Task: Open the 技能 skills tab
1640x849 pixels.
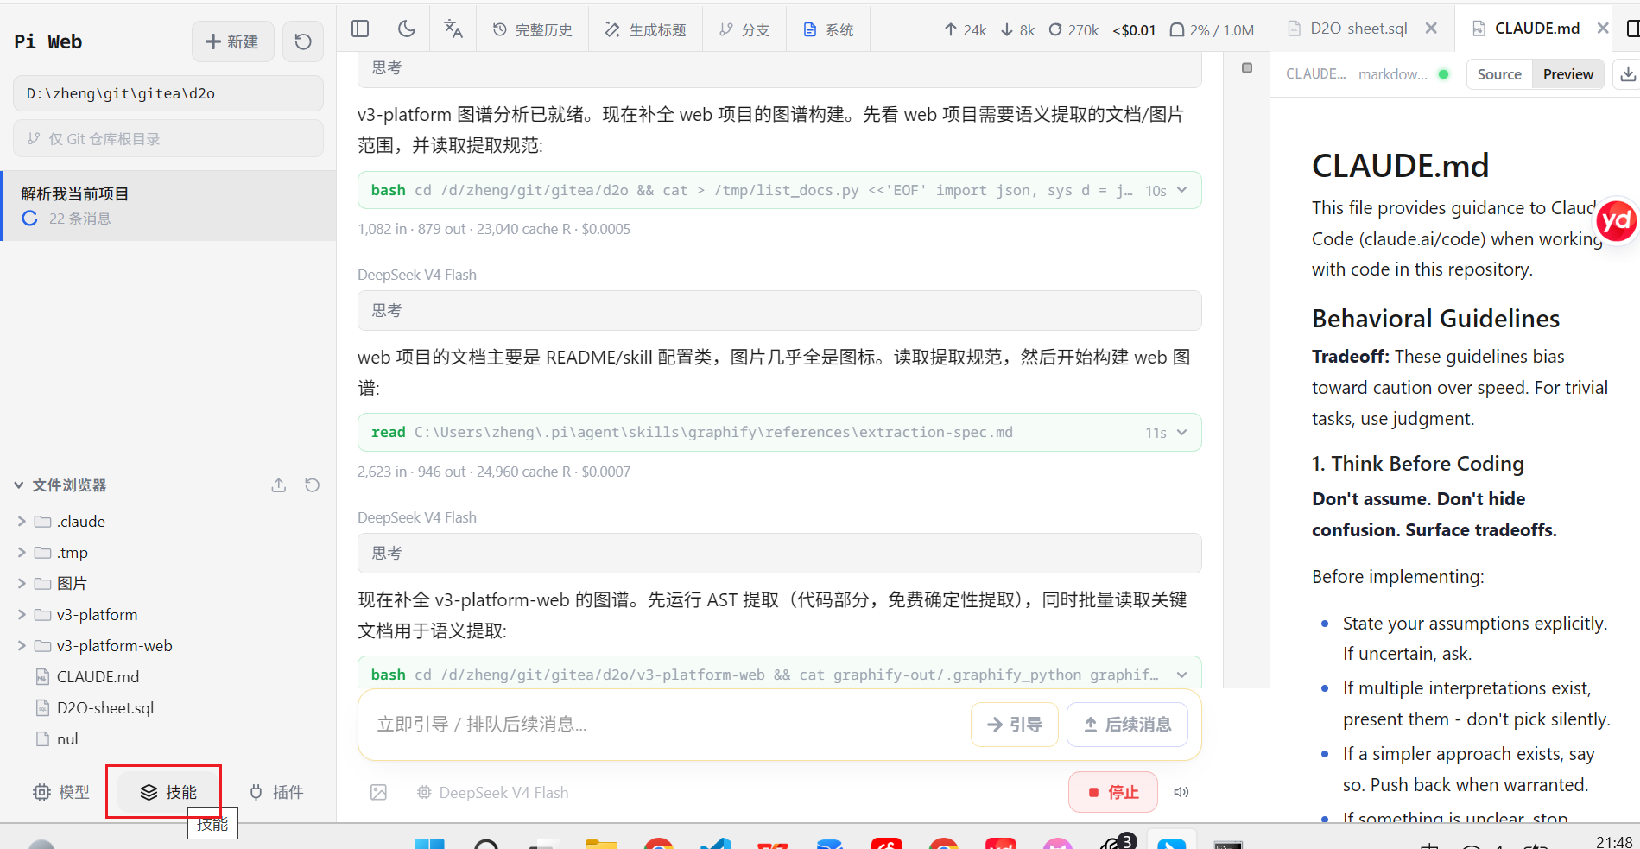Action: pos(168,792)
